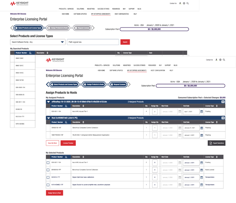Open end date calendar for selected Benchvue Node-Locked row

(x=202, y=170)
